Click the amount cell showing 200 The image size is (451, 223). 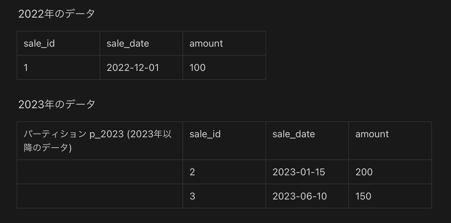pyautogui.click(x=364, y=172)
